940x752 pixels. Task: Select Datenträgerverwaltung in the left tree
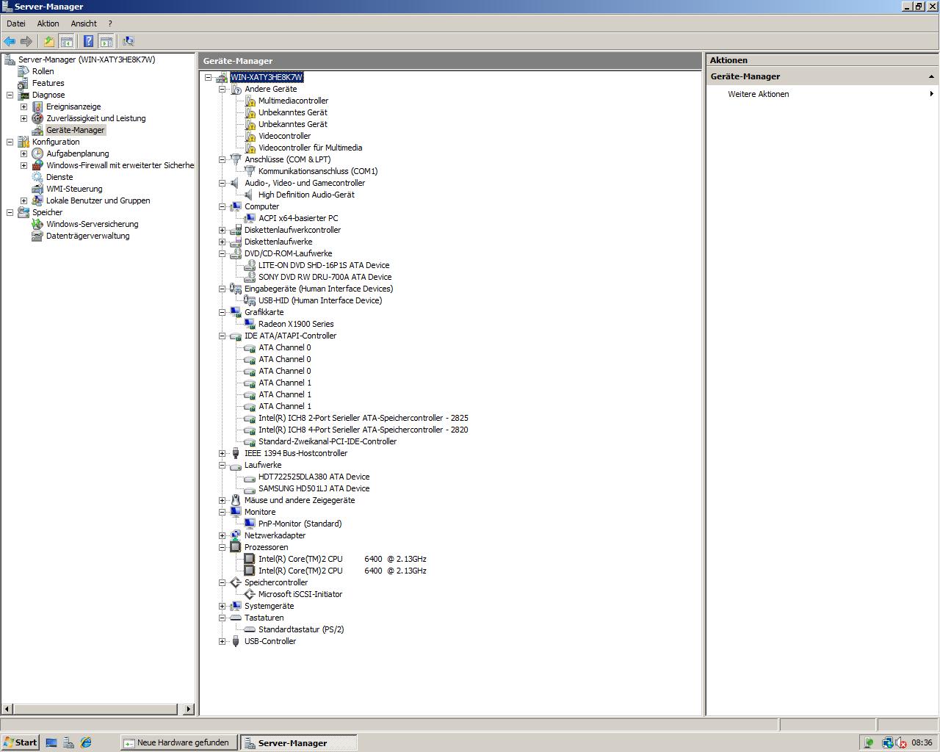pos(87,236)
